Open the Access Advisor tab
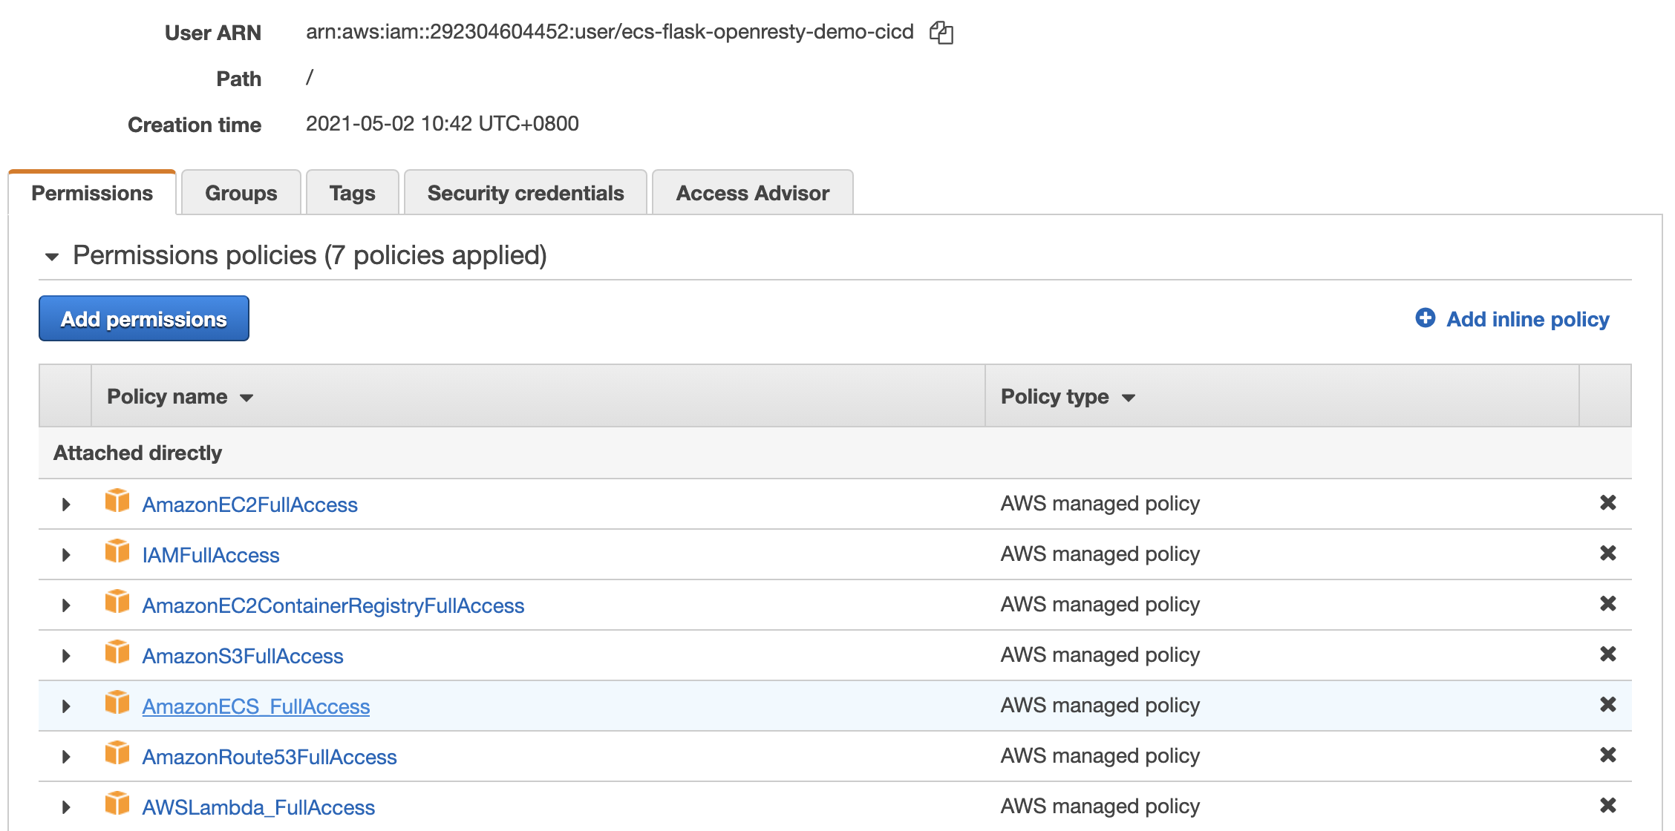 point(752,193)
